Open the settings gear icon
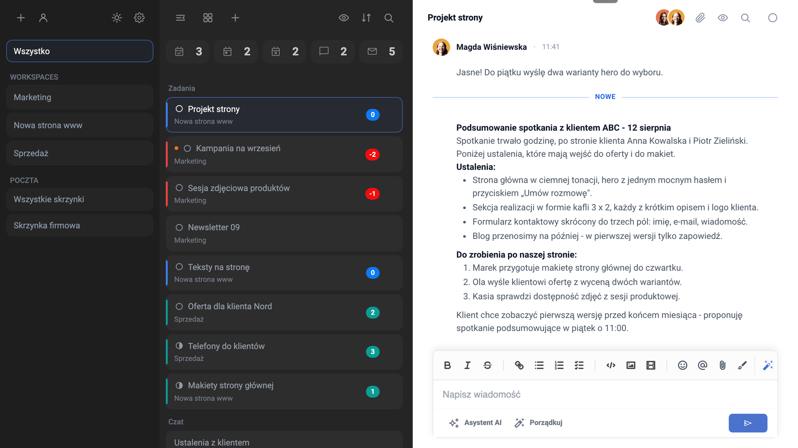The image size is (798, 448). click(139, 18)
